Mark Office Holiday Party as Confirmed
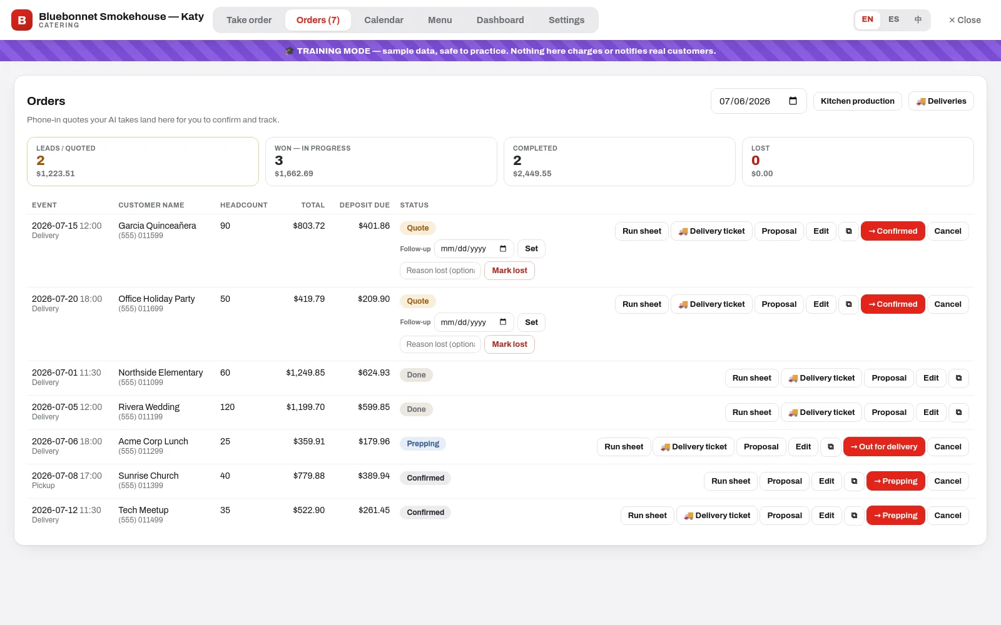This screenshot has width=1001, height=625. pyautogui.click(x=893, y=304)
